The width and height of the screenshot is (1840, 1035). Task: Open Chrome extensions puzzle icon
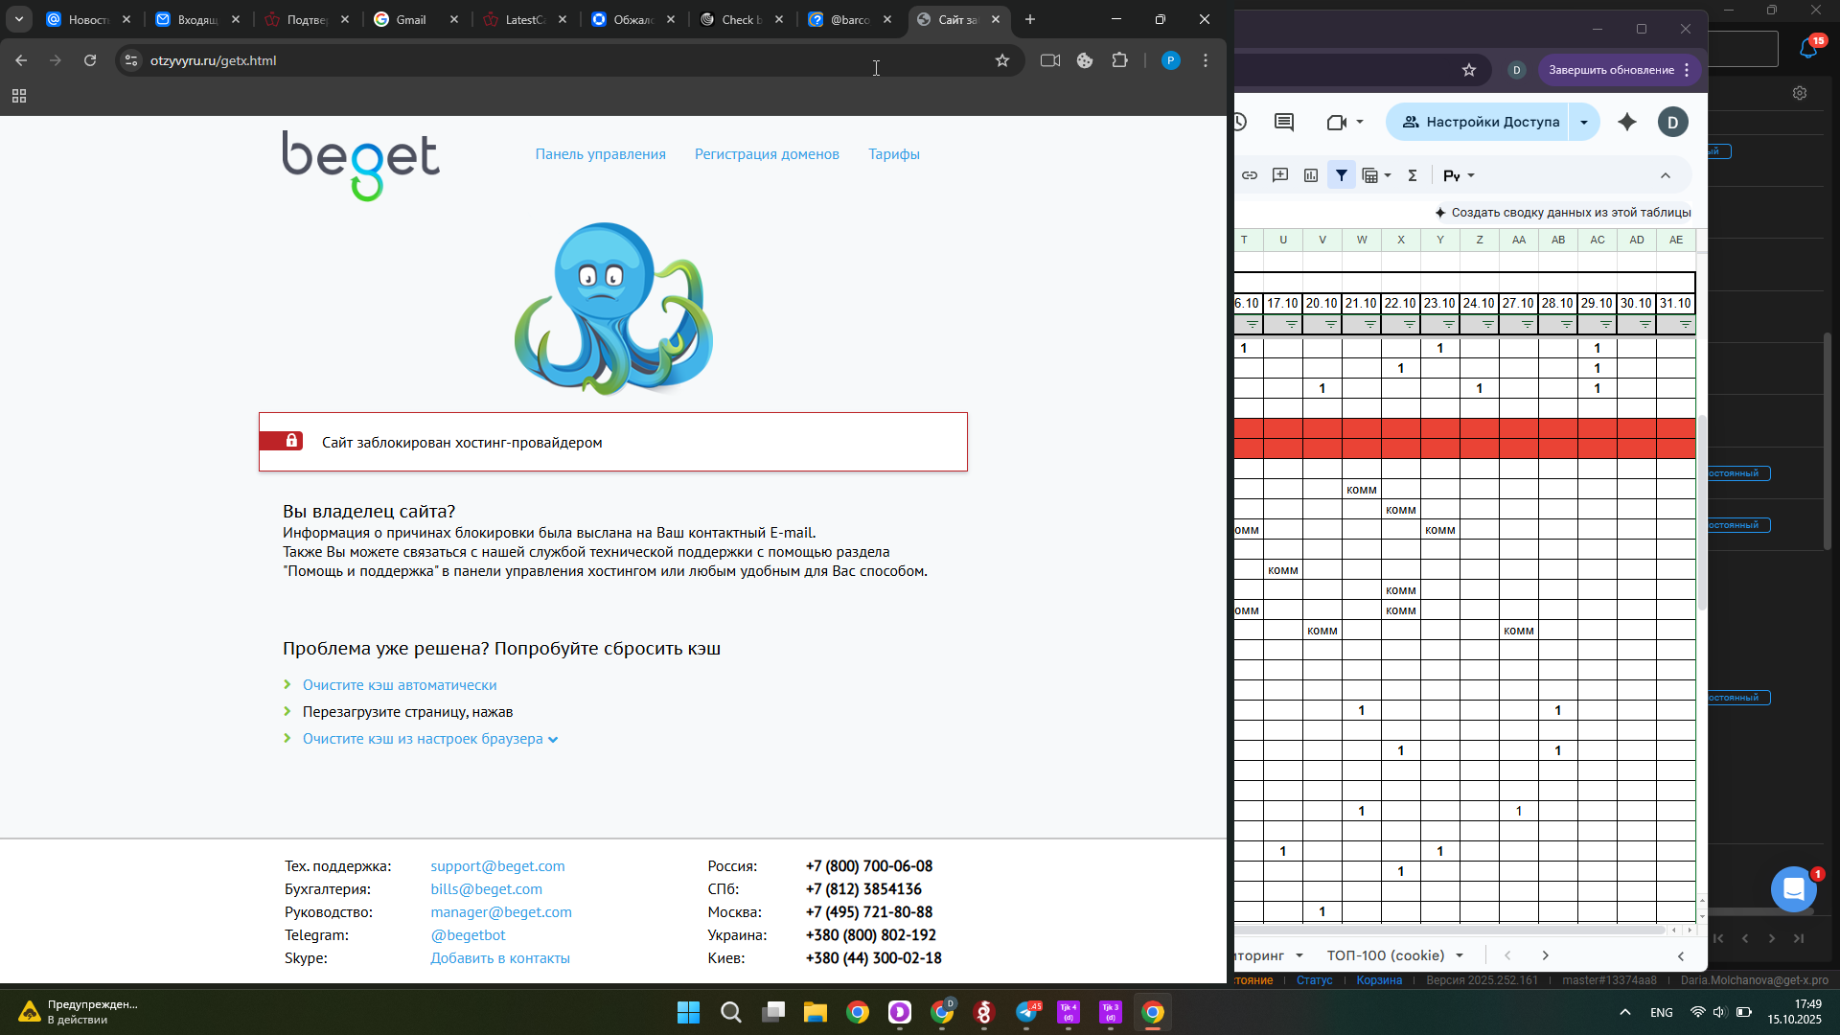pos(1119,60)
